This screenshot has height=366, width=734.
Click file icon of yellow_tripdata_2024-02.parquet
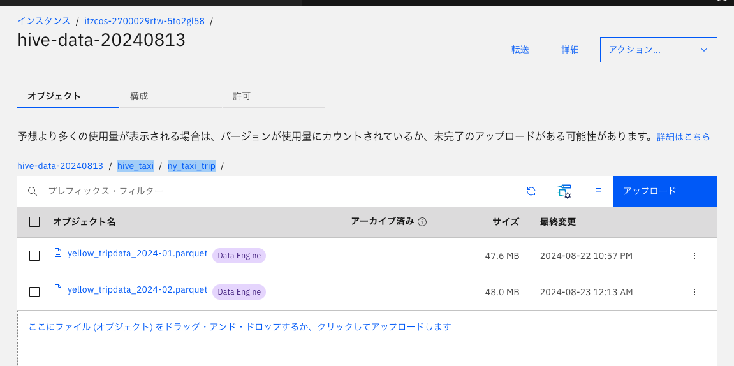[x=58, y=289]
